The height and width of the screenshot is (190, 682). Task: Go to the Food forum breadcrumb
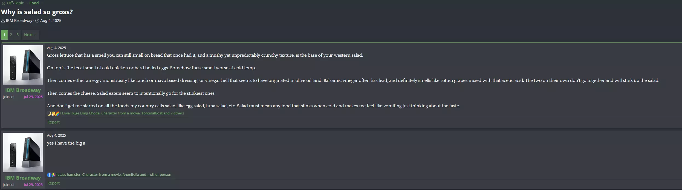(x=34, y=3)
